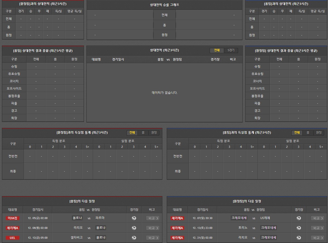328x243 pixels.
Task: Click the 이FA컵 league badge
Action: (x=13, y=218)
